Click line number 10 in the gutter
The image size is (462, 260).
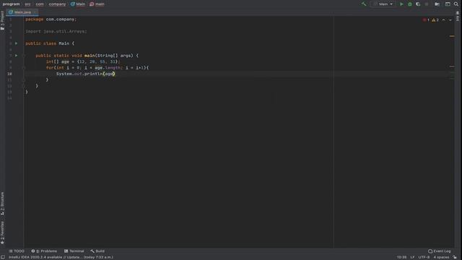(9, 74)
